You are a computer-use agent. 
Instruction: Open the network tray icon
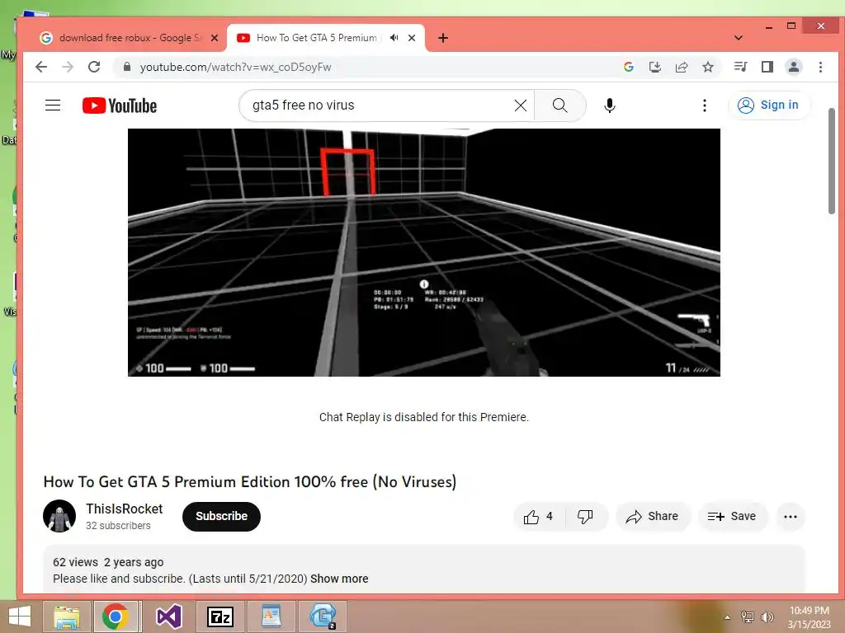tap(748, 617)
